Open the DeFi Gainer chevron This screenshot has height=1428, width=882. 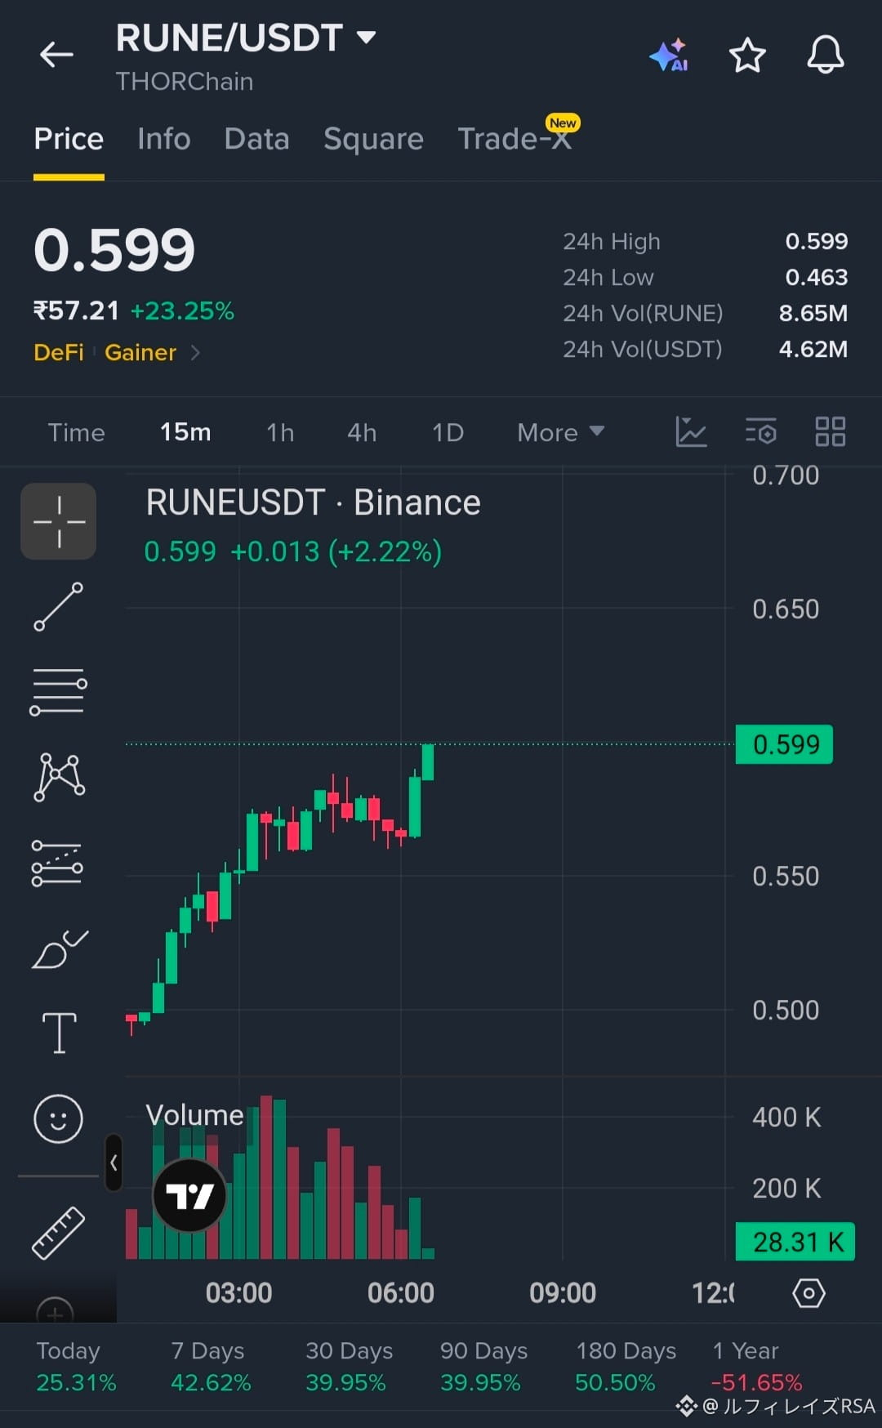click(195, 352)
